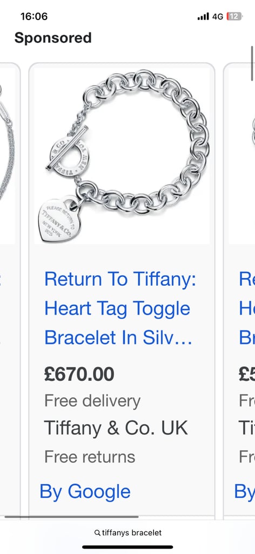Image resolution: width=255 pixels, height=554 pixels.
Task: Tap the Free returns label
Action: click(90, 457)
